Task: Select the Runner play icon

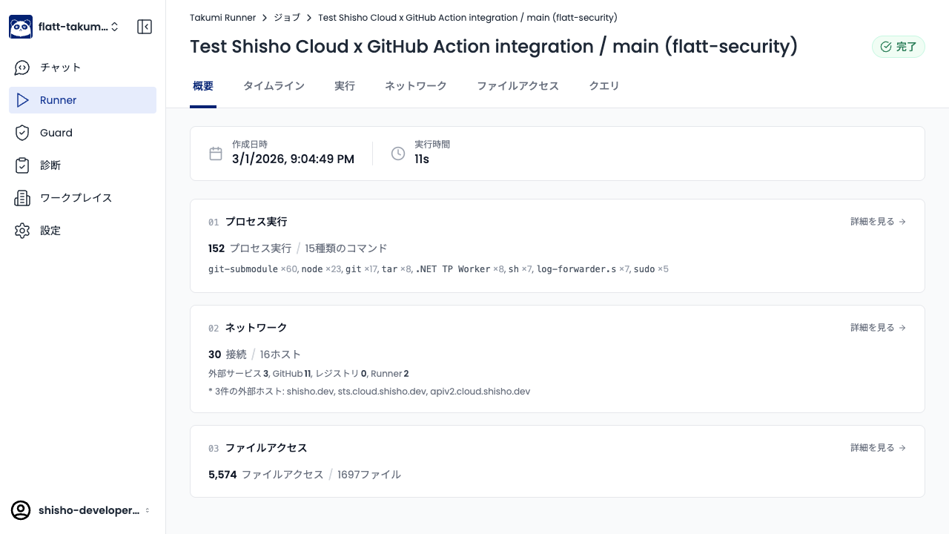Action: coord(22,100)
